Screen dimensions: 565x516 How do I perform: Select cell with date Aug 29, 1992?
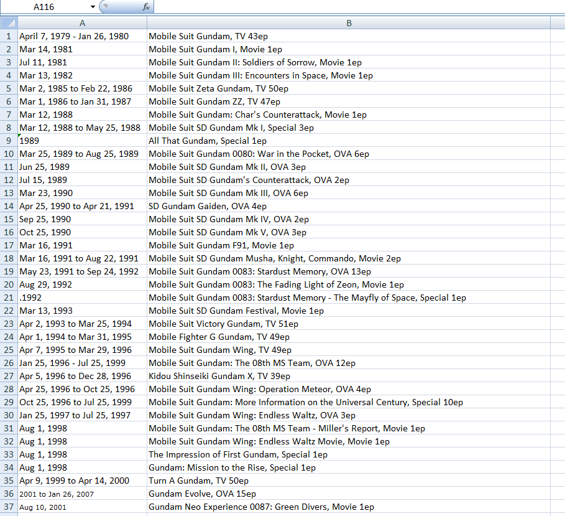point(82,284)
